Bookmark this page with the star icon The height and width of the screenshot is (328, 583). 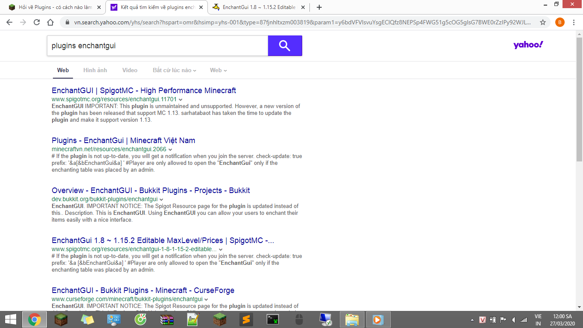(x=543, y=22)
